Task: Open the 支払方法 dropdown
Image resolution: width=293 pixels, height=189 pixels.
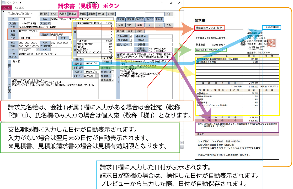Action: point(97,76)
